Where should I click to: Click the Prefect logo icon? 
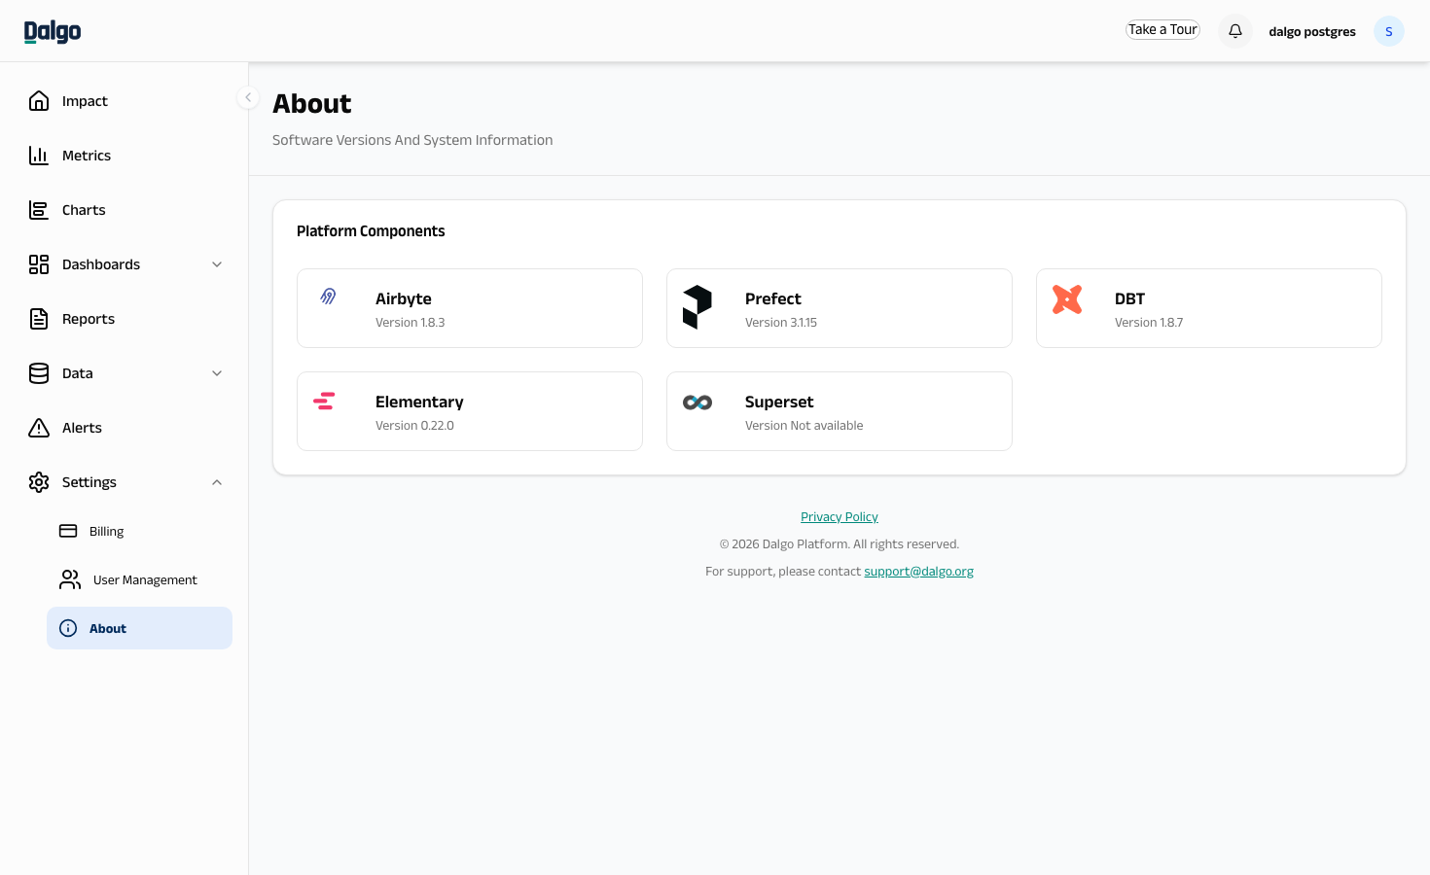tap(697, 307)
